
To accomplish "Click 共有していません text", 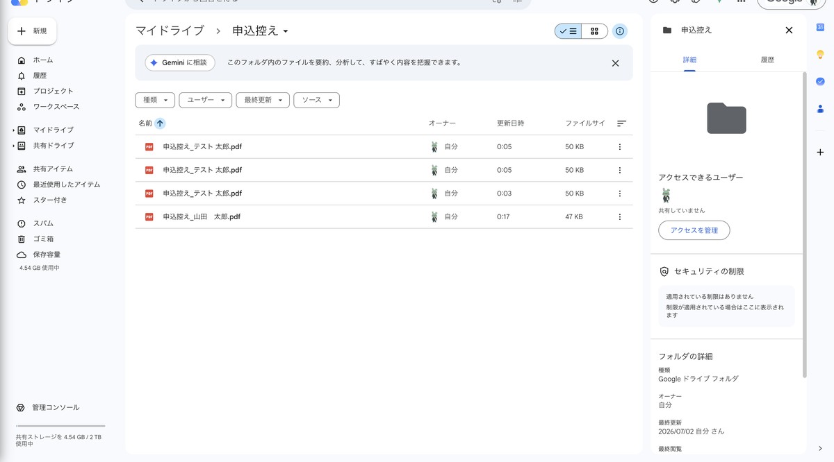I will point(682,210).
